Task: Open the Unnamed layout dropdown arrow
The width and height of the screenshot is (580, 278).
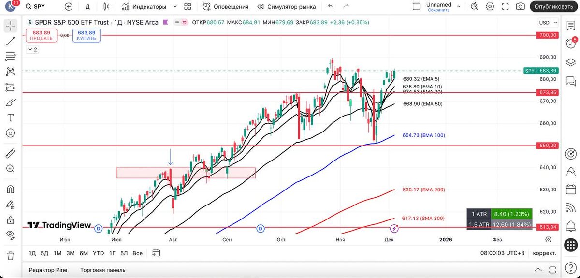Action: pyautogui.click(x=460, y=7)
